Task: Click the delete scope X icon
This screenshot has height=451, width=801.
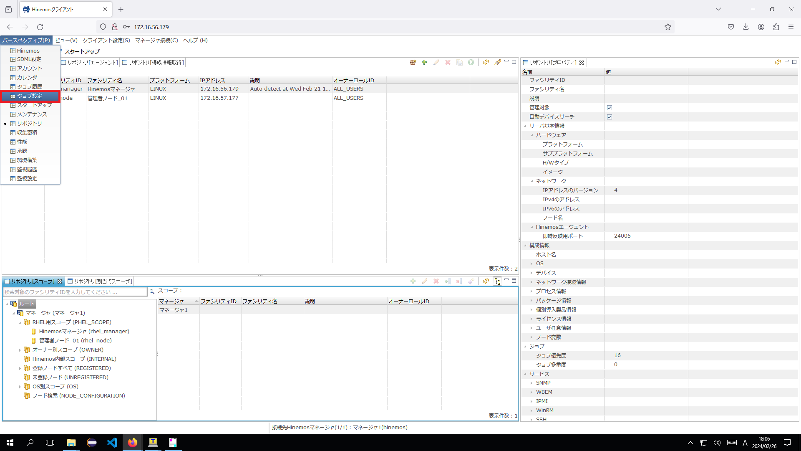Action: [x=436, y=281]
